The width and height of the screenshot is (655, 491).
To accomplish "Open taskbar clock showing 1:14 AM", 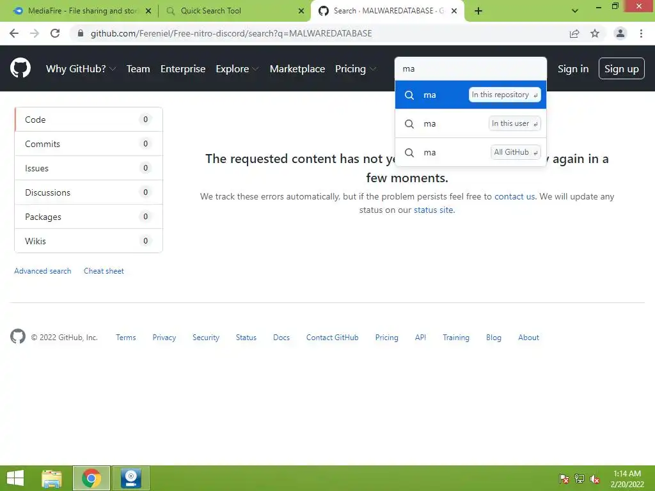I will click(627, 478).
